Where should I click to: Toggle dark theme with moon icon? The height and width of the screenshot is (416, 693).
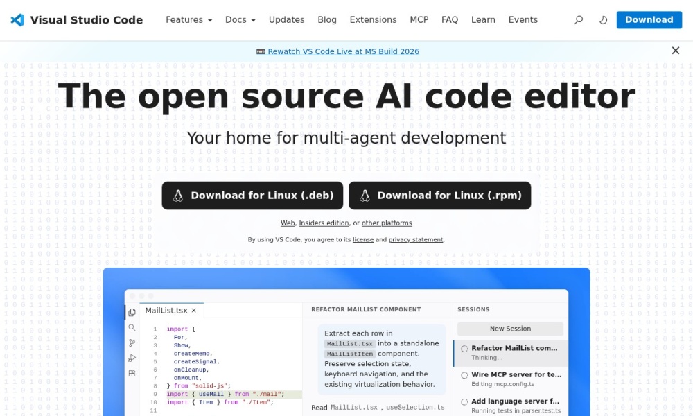[x=603, y=20]
